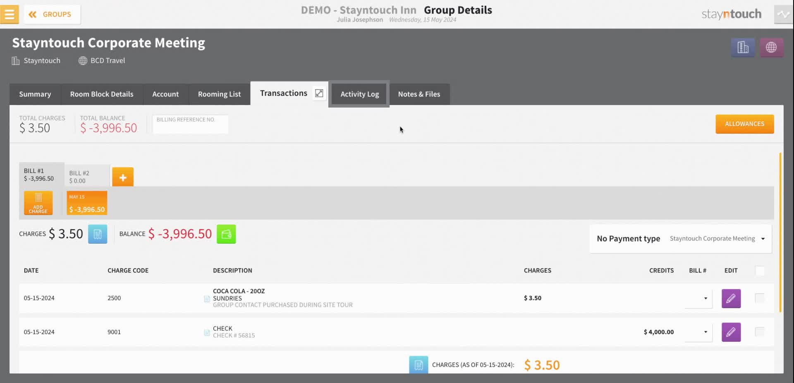Open the hamburger main menu

tap(9, 14)
